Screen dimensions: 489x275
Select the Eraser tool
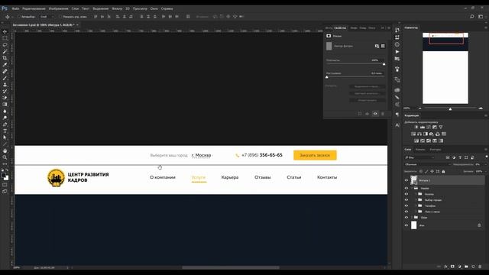5,98
